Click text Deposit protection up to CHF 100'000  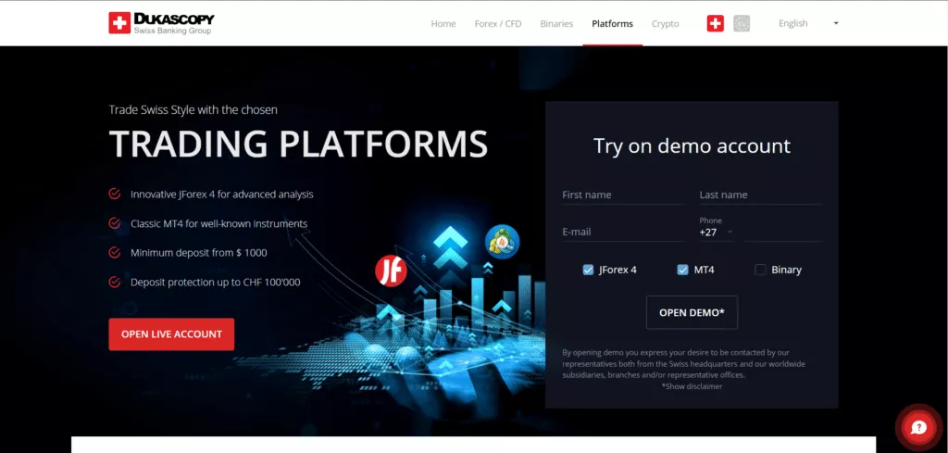215,282
